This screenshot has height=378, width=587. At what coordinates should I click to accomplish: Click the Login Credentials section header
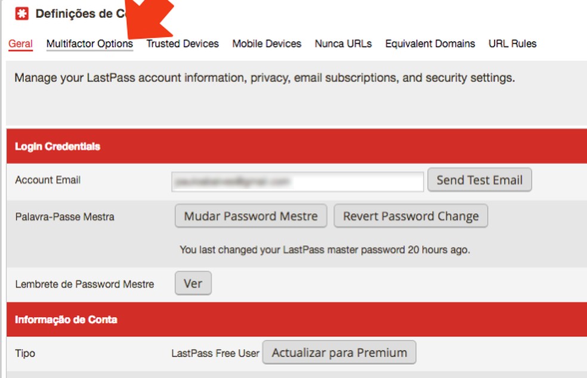coord(57,147)
